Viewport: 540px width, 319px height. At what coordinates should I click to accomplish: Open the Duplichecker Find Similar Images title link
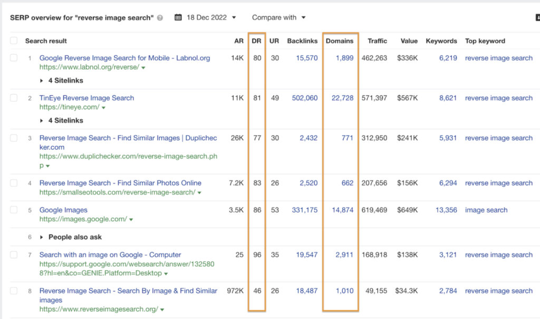click(128, 142)
